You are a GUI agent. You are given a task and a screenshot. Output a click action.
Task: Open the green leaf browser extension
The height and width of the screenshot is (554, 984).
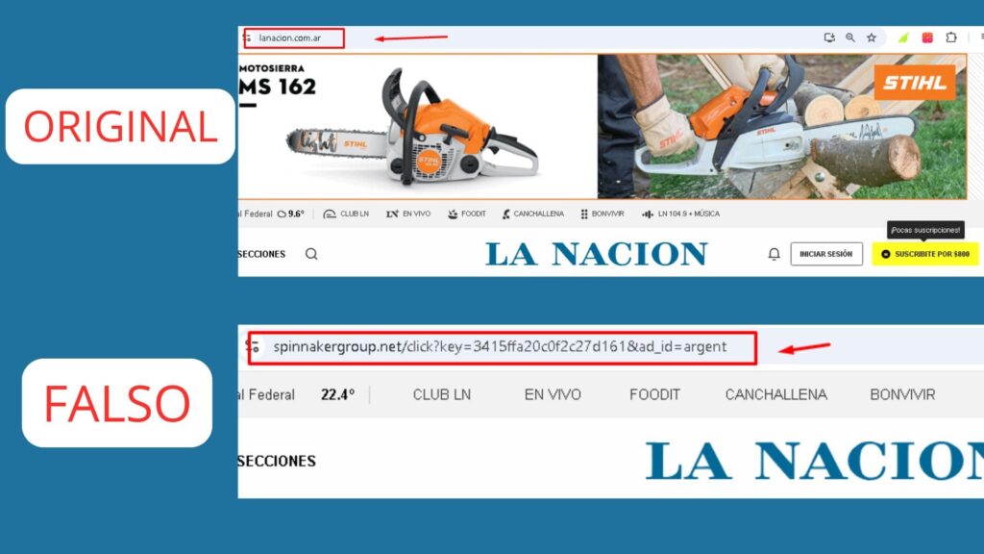903,38
